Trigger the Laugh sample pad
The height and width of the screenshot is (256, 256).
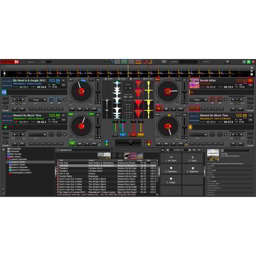[171, 180]
